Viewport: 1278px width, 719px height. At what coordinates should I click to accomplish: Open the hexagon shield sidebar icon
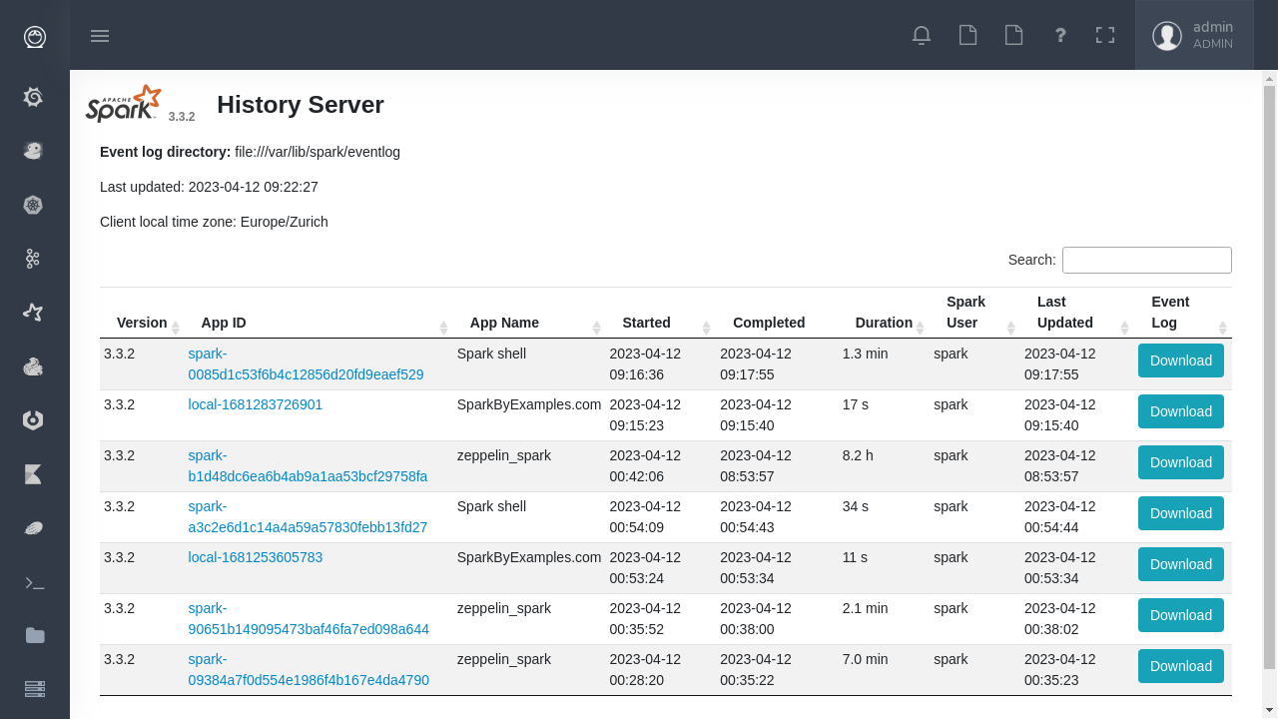tap(33, 420)
